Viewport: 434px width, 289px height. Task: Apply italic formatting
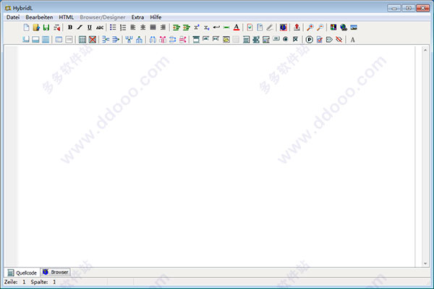[80, 28]
